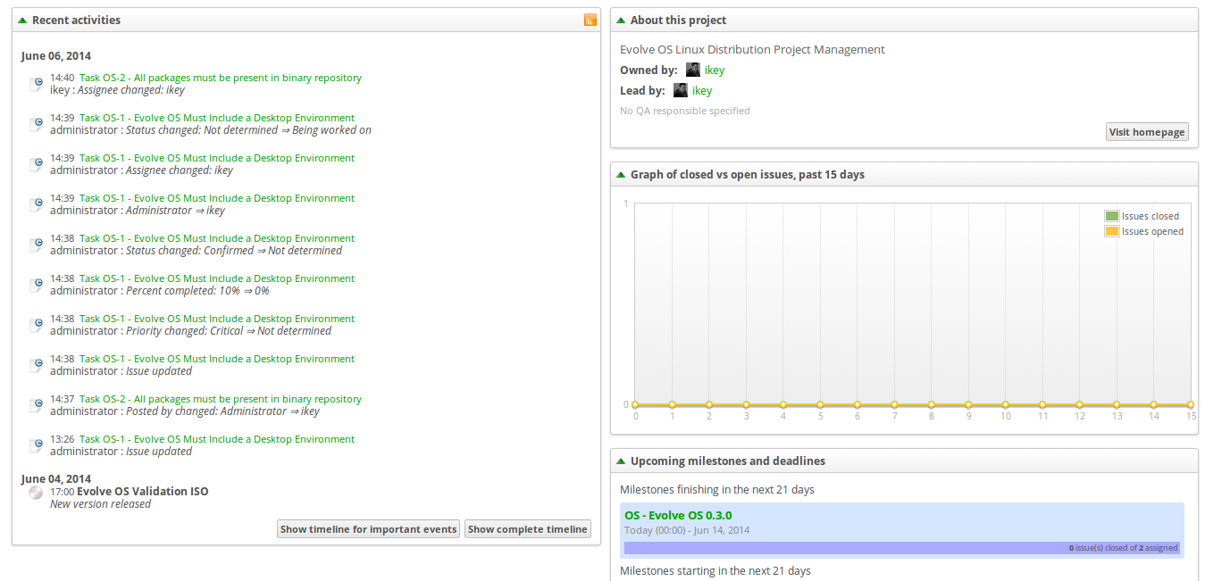Open the OS - Evolve OS 0.3.0 milestone
Viewport: 1205px width, 581px height.
pyautogui.click(x=678, y=515)
